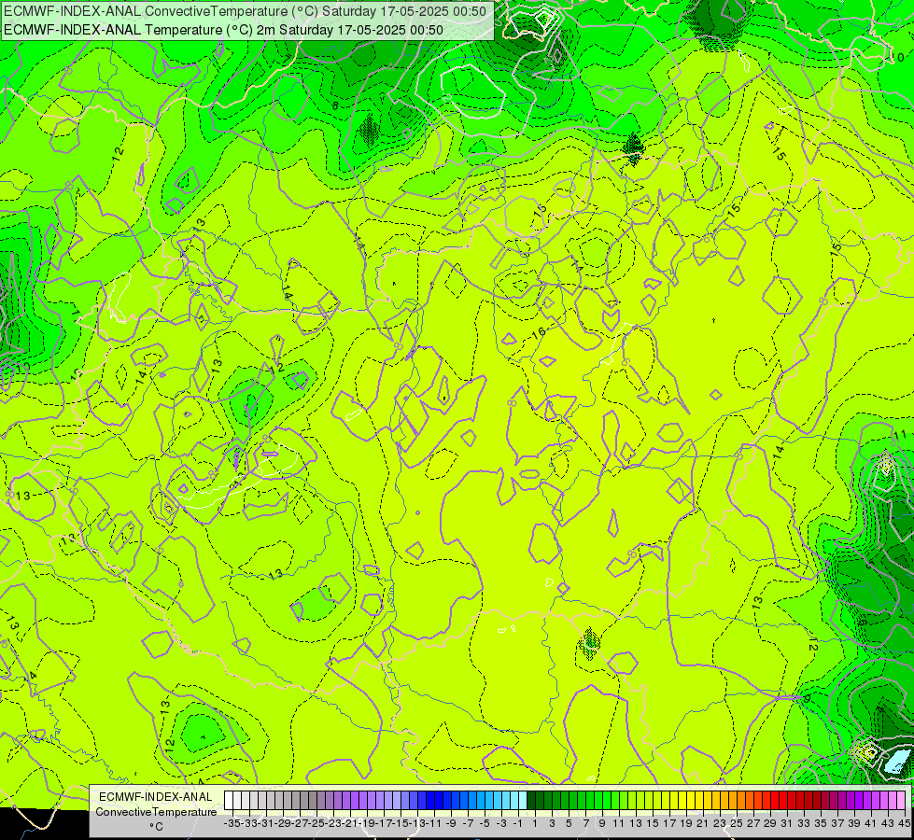Click legend value 21

(703, 823)
